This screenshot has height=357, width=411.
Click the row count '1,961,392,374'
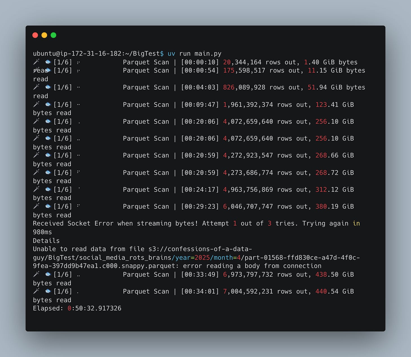point(248,105)
